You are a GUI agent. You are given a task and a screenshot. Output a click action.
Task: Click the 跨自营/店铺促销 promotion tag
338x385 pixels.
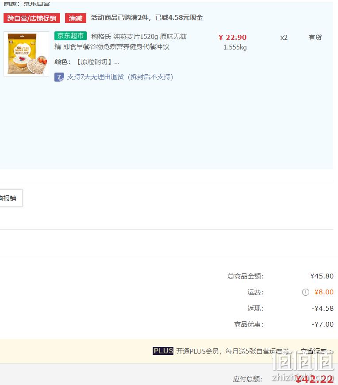point(32,18)
